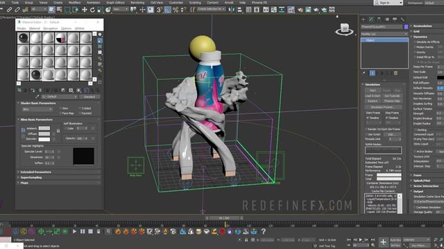The image size is (444, 249).
Task: Toggle the 3D Snaps icon
Action: (160, 10)
